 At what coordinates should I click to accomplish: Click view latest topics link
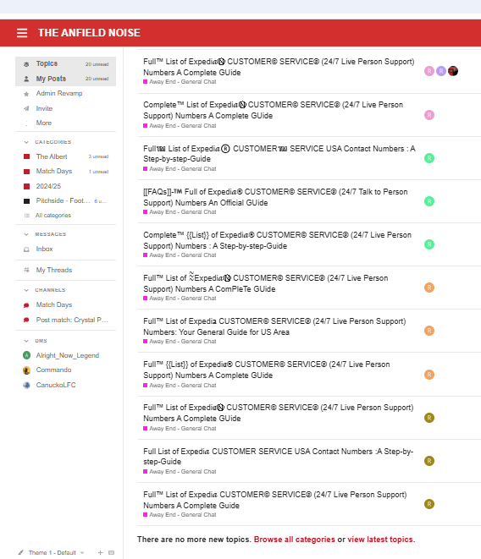(380, 540)
